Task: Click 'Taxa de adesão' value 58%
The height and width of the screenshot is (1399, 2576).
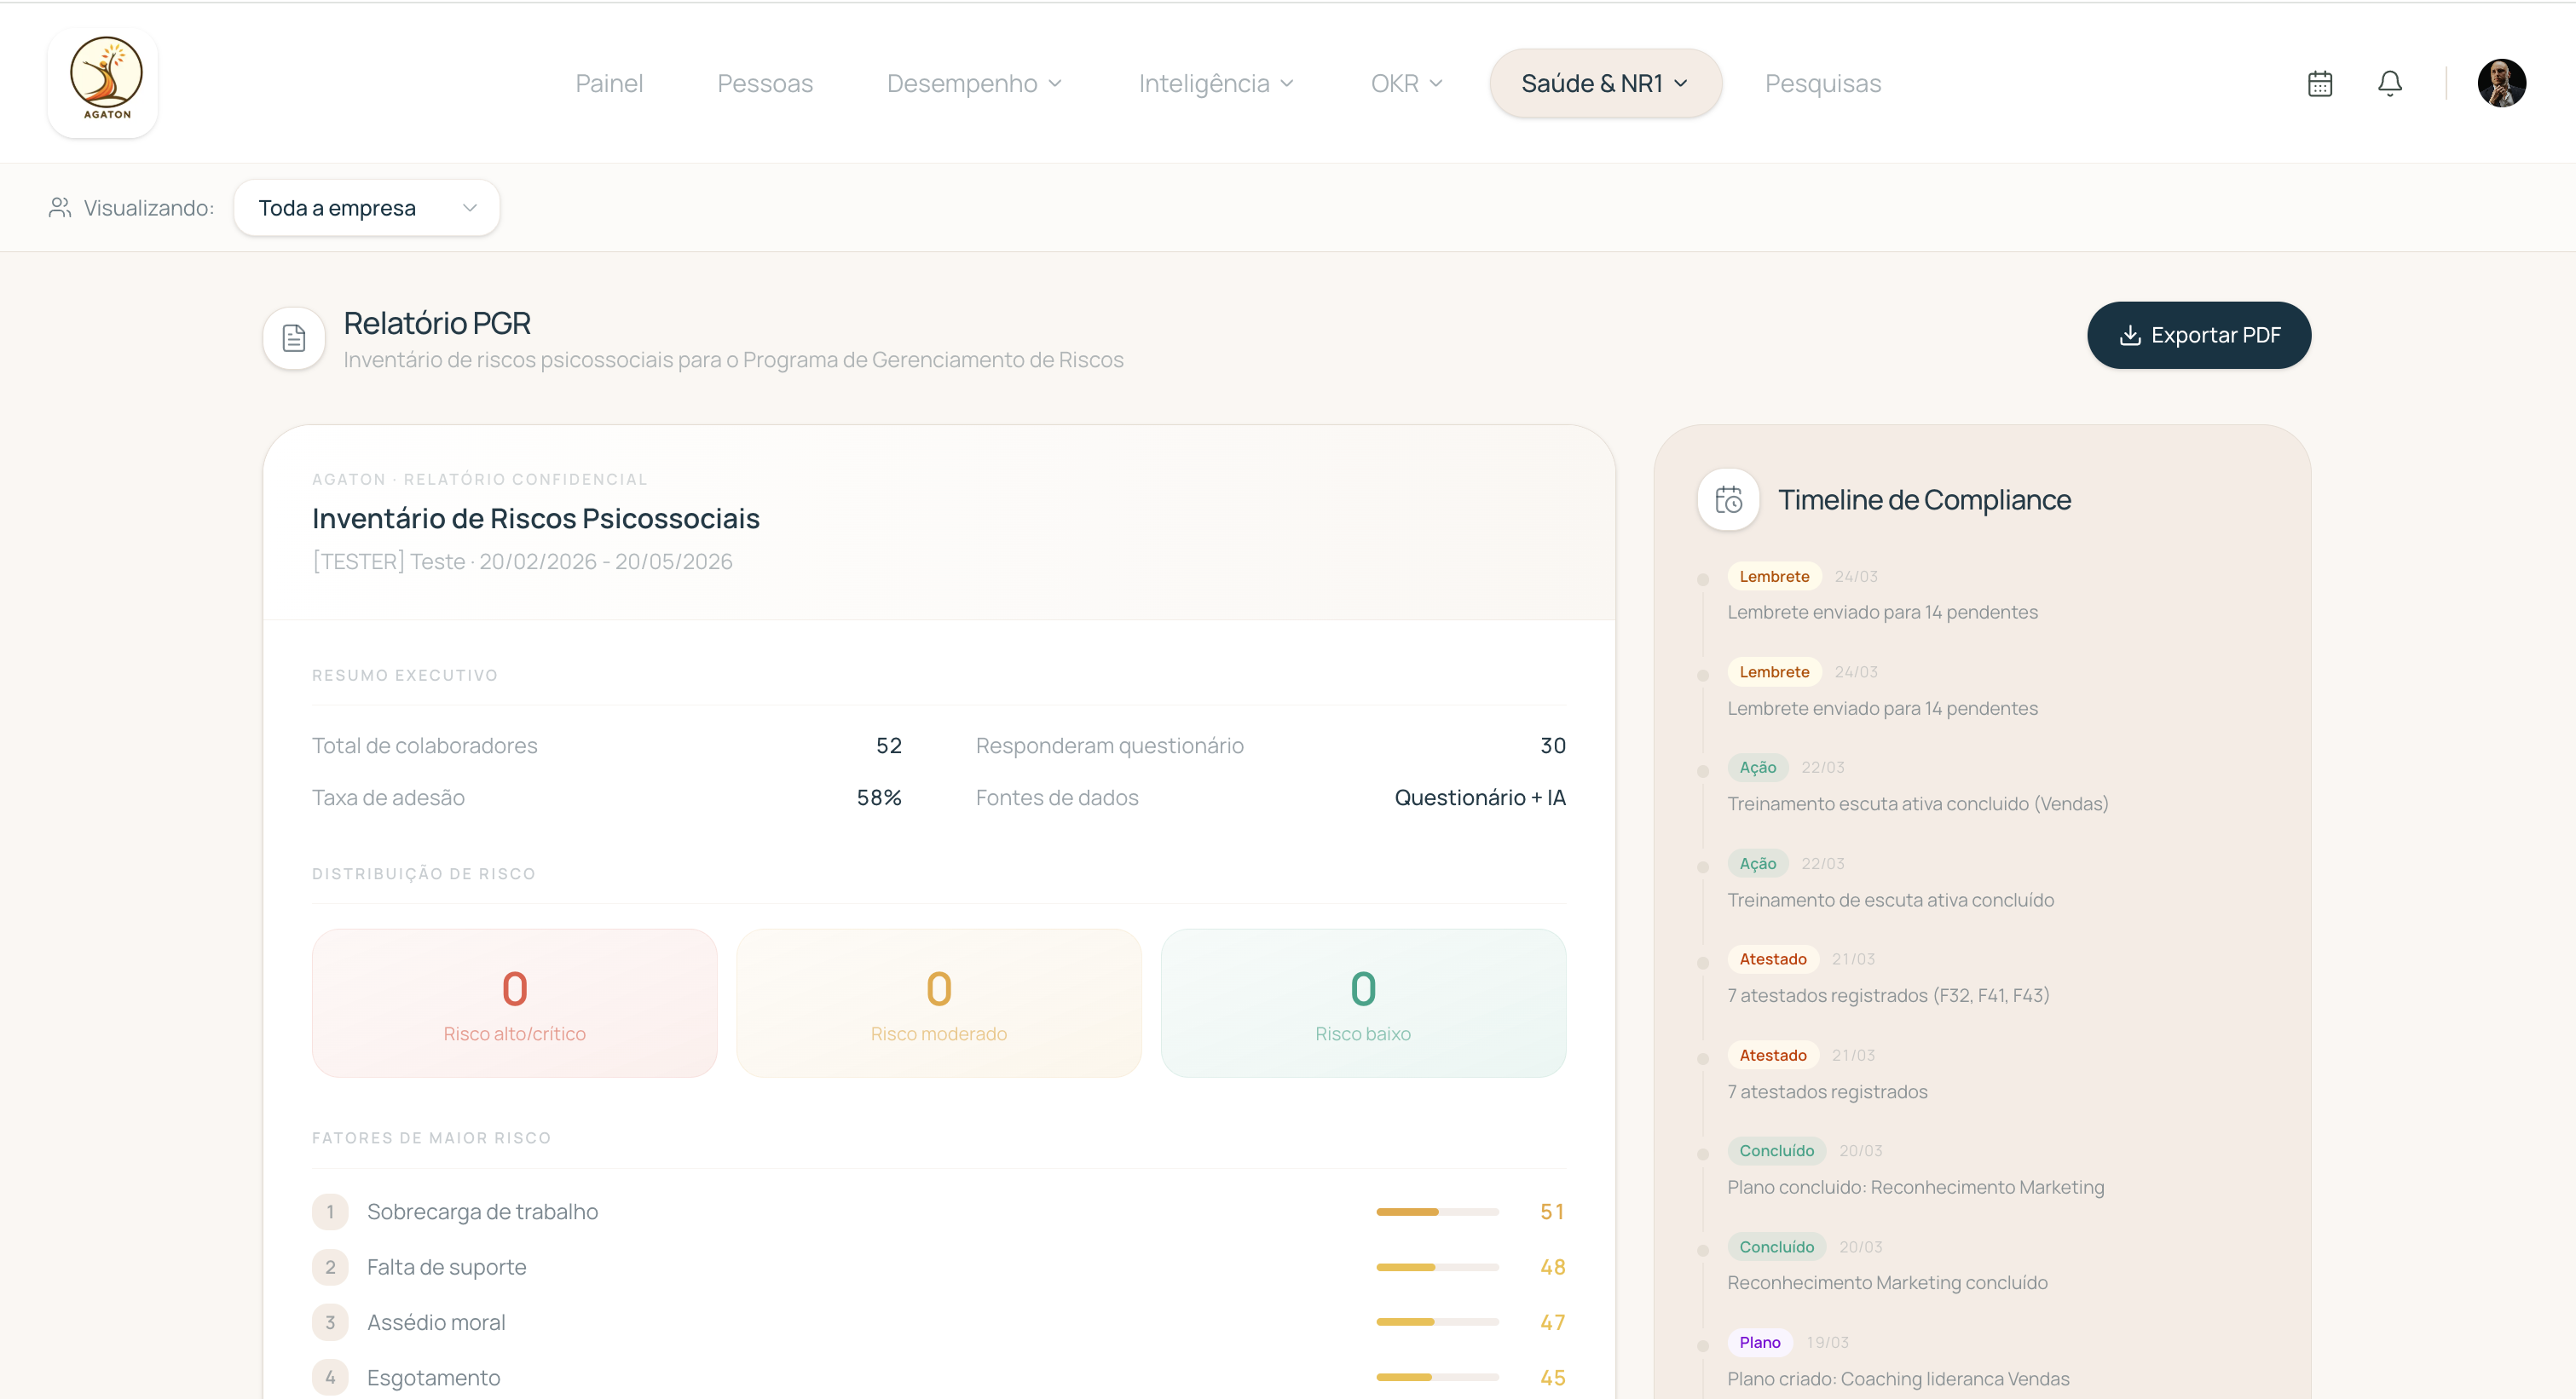Action: click(x=879, y=797)
